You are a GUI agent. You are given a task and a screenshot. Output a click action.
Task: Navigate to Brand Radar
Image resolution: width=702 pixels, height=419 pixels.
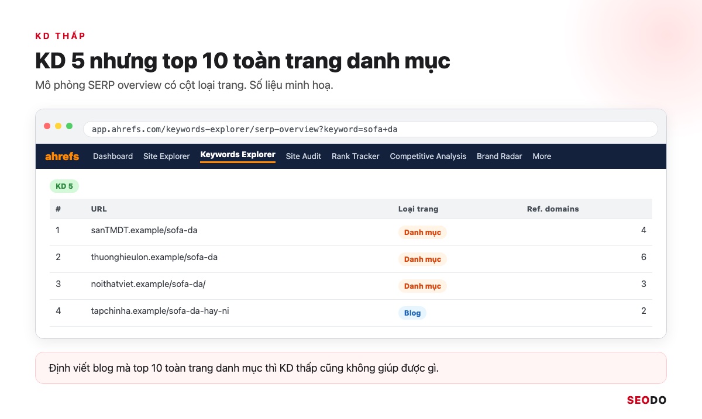pyautogui.click(x=500, y=156)
